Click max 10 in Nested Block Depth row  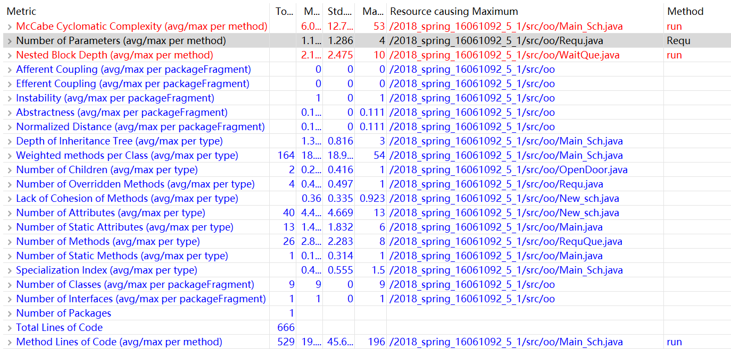[379, 55]
